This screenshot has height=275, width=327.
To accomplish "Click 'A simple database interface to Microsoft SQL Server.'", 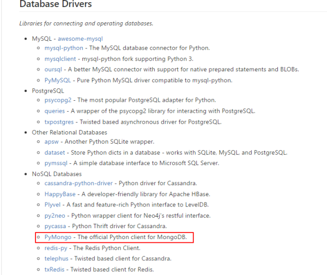I will click(146, 163).
